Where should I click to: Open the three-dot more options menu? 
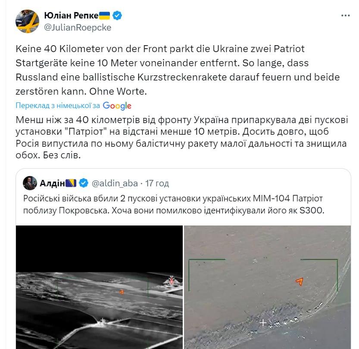pos(345,15)
